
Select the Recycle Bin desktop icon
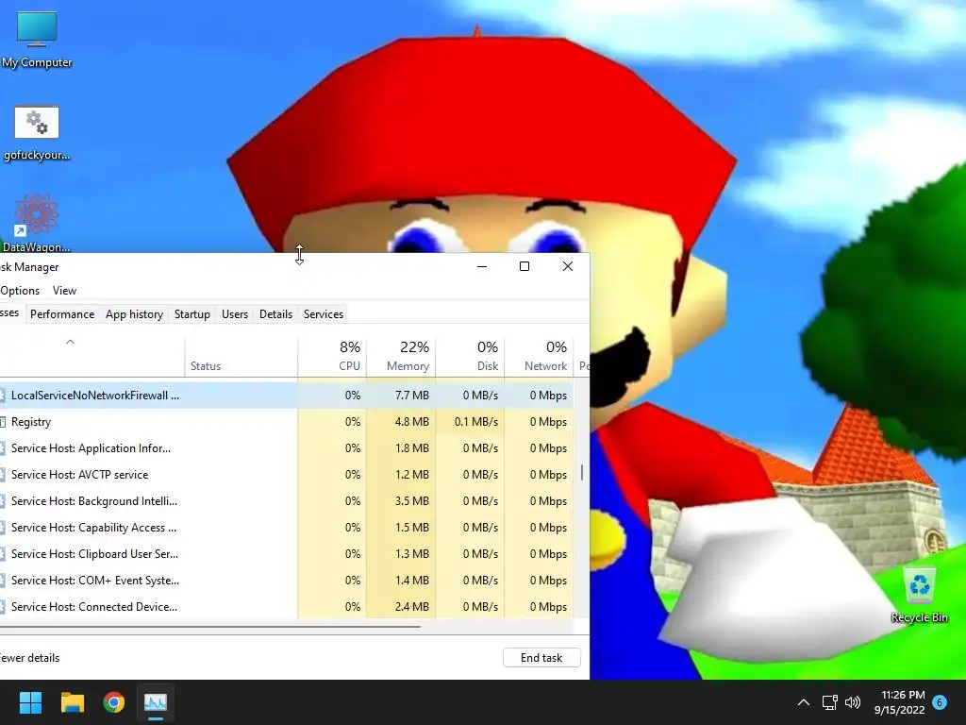[x=919, y=595]
